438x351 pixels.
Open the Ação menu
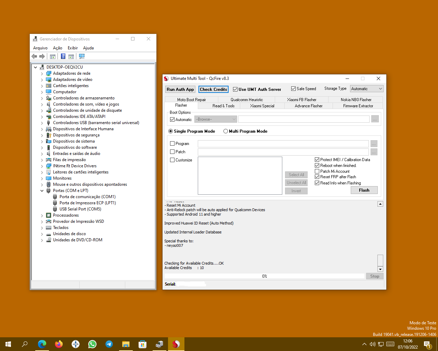[57, 48]
